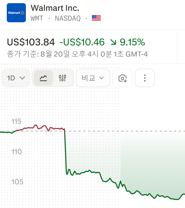
Task: Click the -US$10.46 change amount
Action: (82, 42)
